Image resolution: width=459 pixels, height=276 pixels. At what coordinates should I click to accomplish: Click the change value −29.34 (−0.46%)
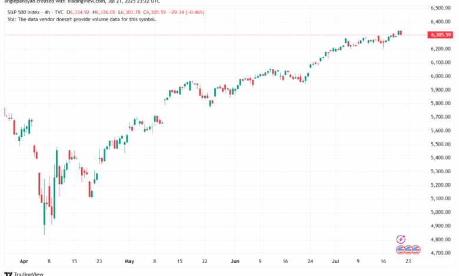point(187,12)
